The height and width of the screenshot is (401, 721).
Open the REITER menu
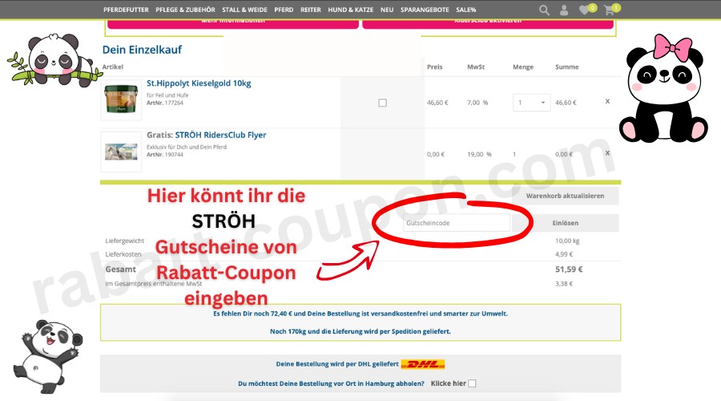pyautogui.click(x=311, y=10)
